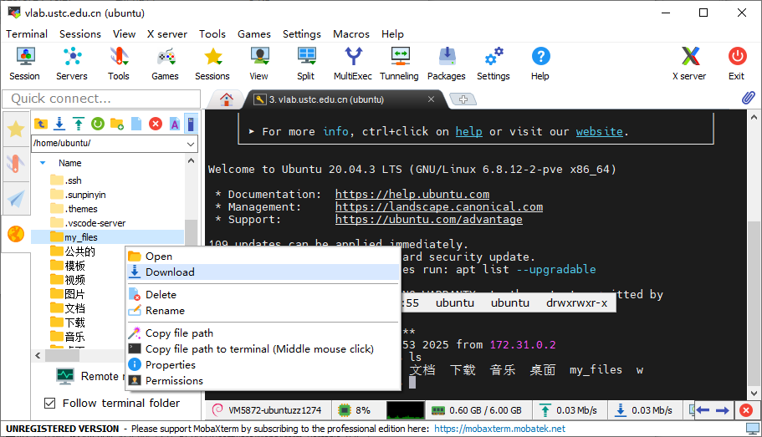Open the MultiExec toolbar icon
The height and width of the screenshot is (437, 762).
coord(353,64)
